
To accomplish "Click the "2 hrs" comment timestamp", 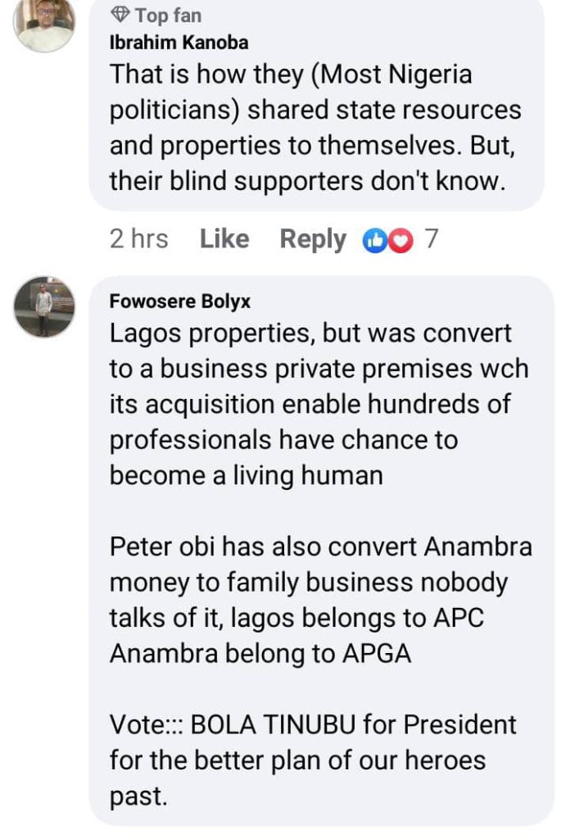I will tap(139, 239).
